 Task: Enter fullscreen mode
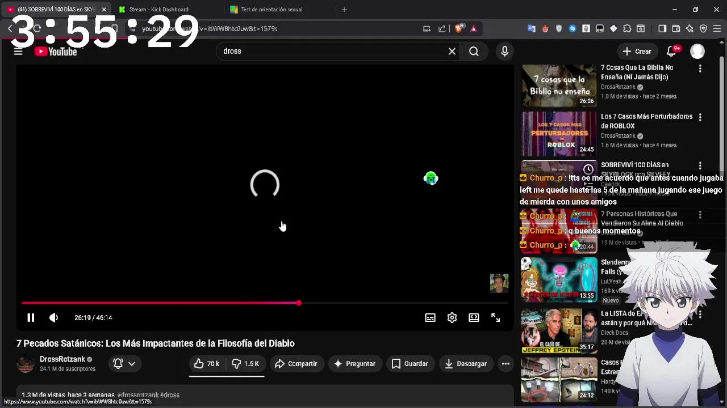495,318
